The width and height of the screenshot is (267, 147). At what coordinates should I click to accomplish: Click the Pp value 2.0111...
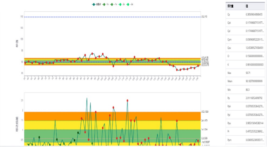pos(254,98)
